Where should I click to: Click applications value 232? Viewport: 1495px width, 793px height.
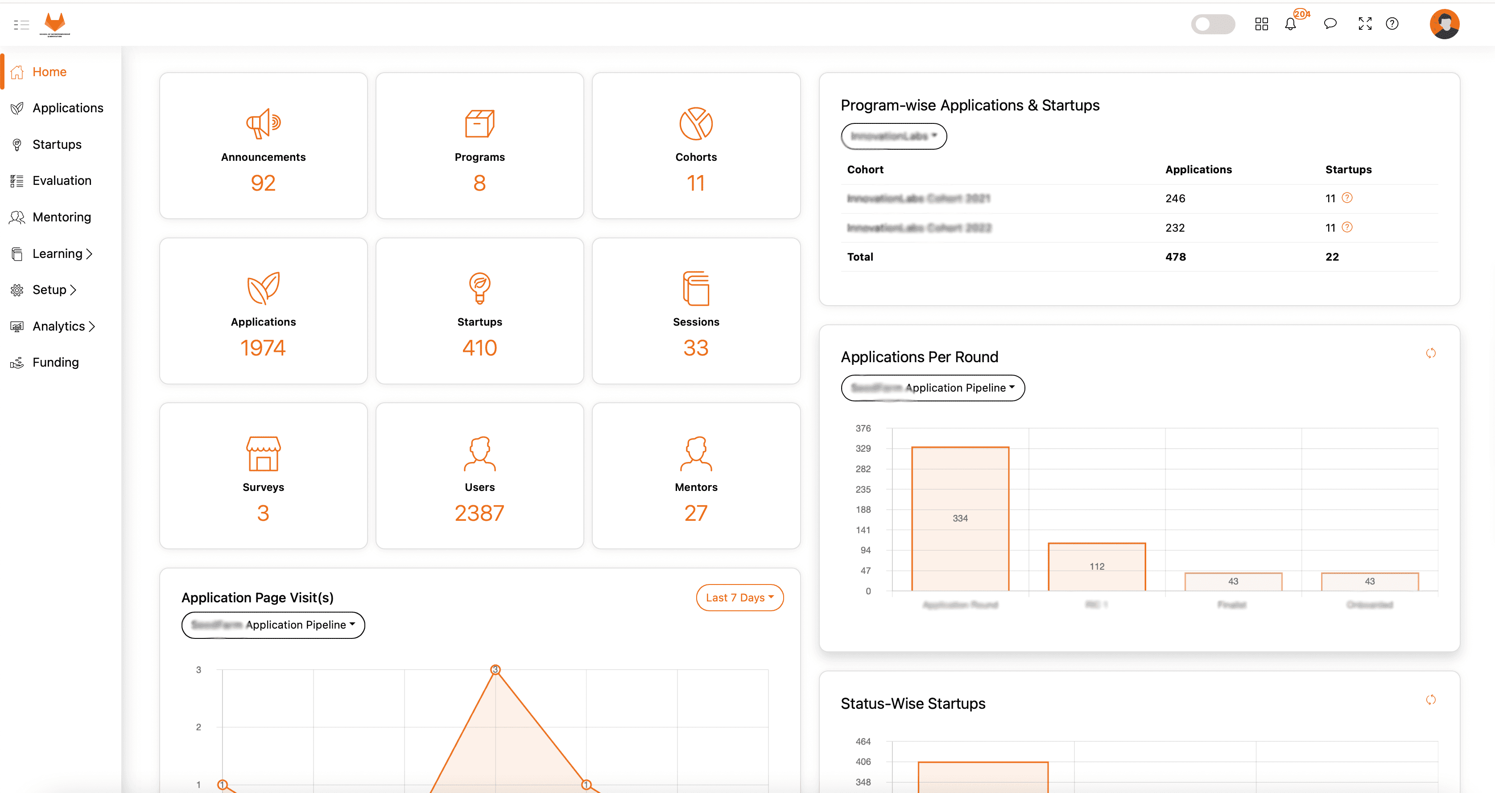click(x=1175, y=228)
